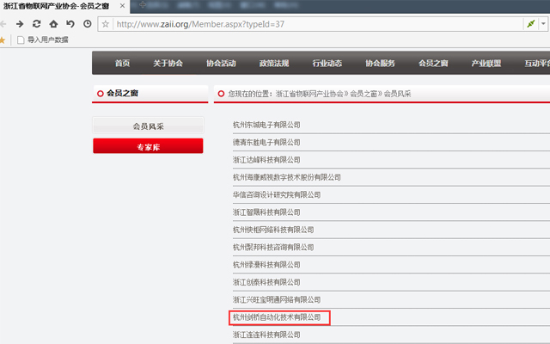Viewport: 550px width, 344px height.
Task: Click breadcrumb 浙江省物联网产业协会
Action: [309, 94]
